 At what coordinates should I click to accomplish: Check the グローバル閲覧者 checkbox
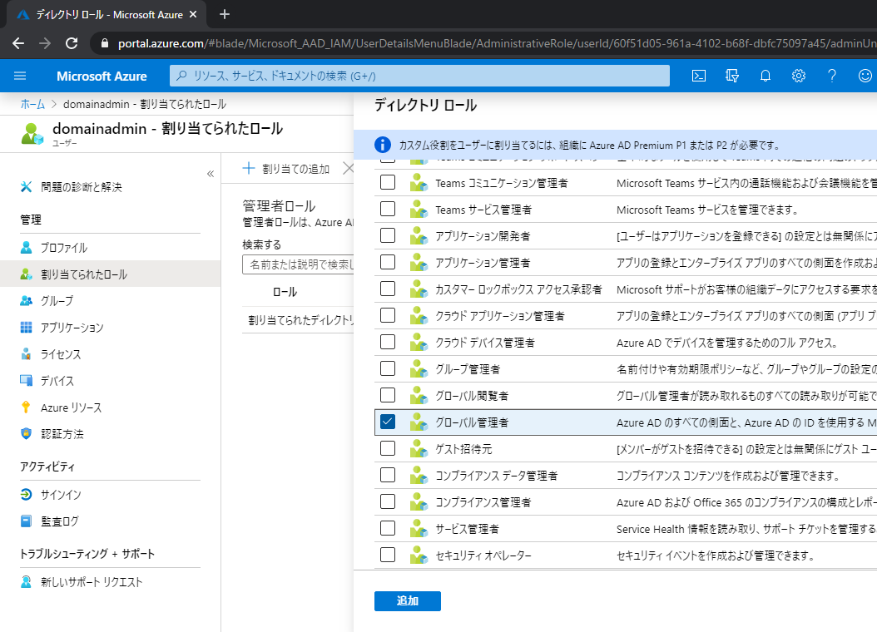click(388, 395)
